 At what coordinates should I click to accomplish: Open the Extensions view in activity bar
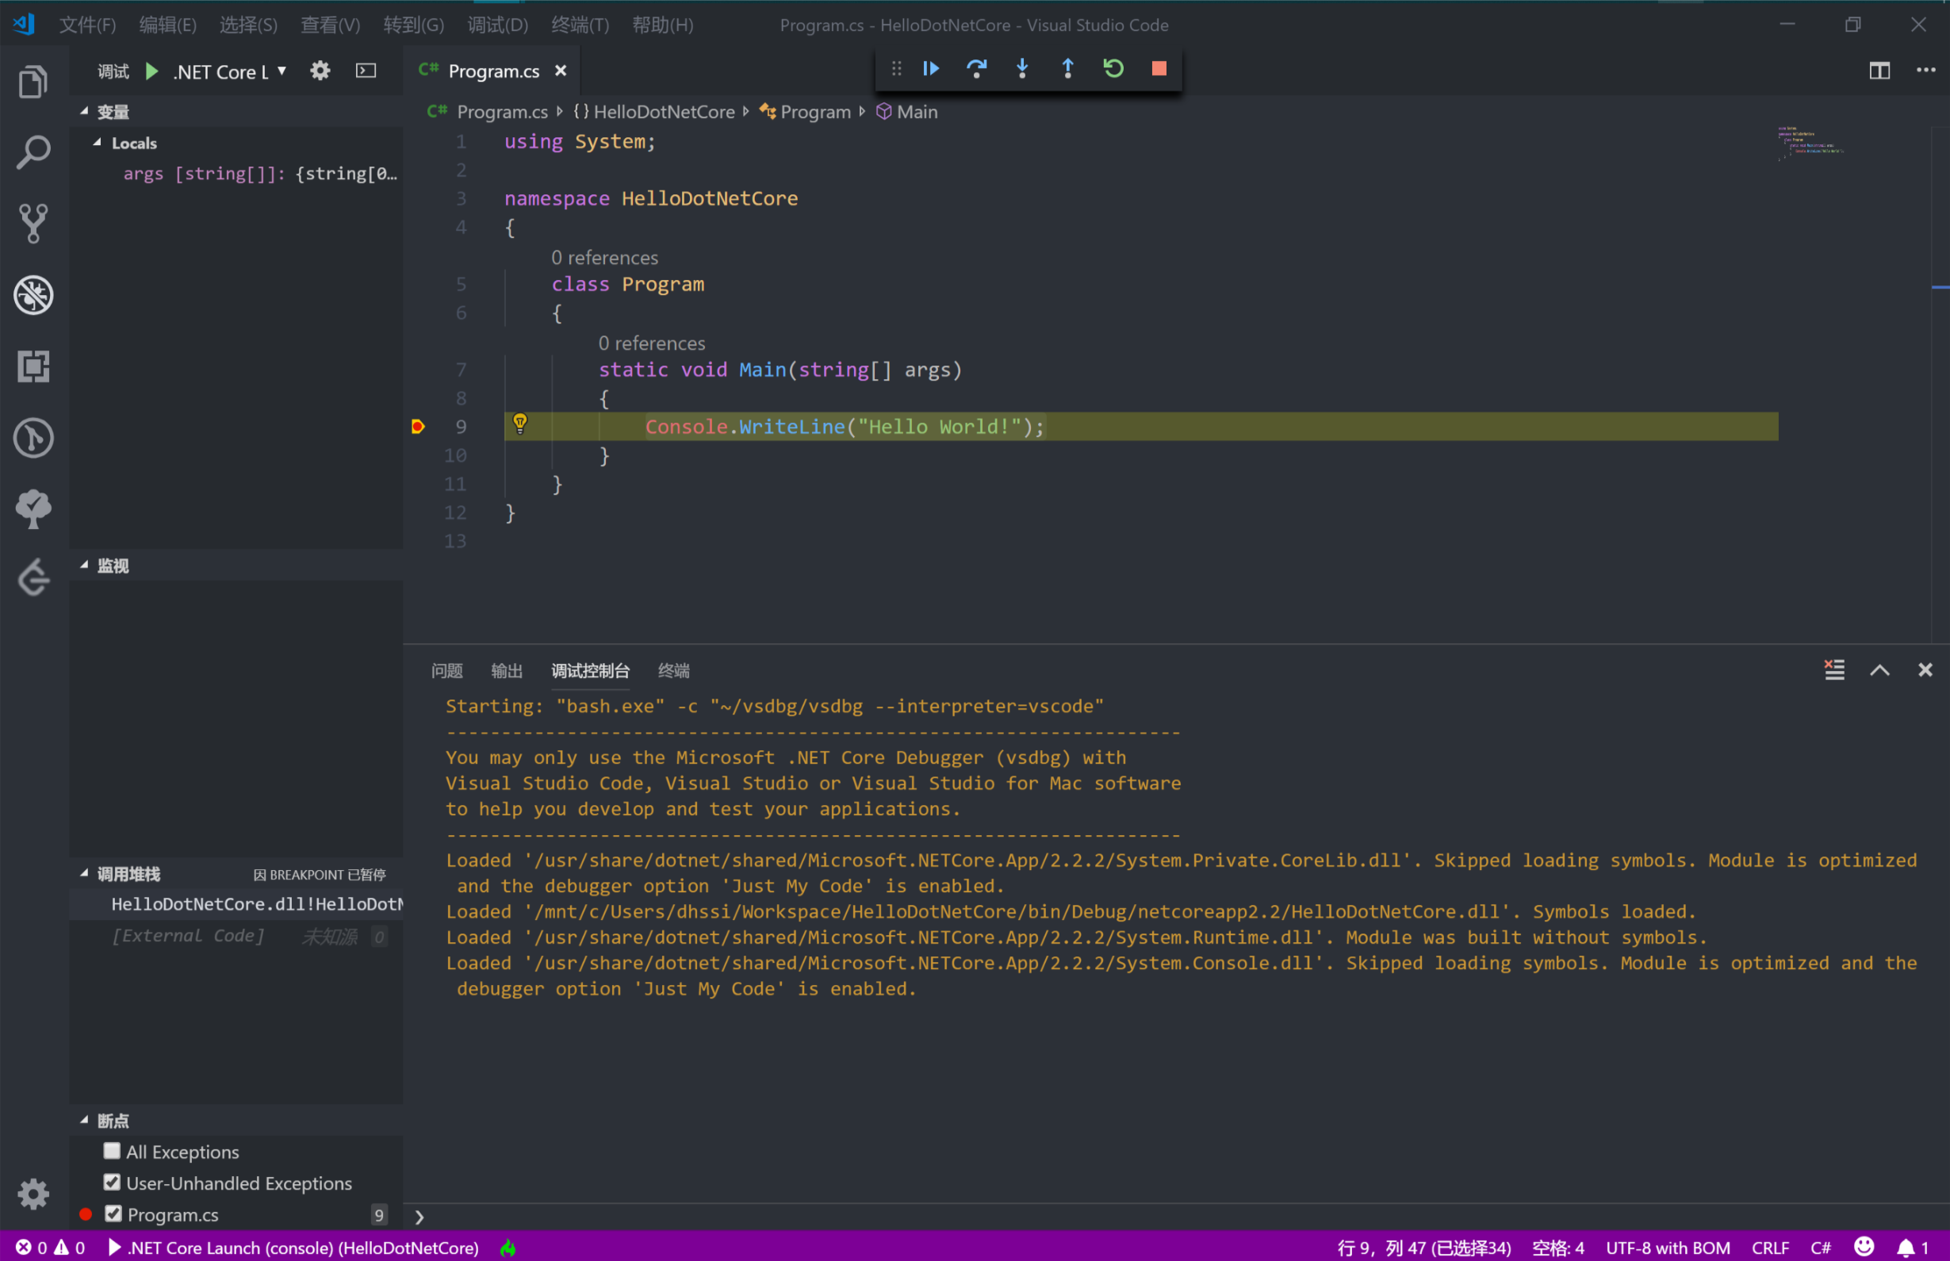click(x=33, y=366)
